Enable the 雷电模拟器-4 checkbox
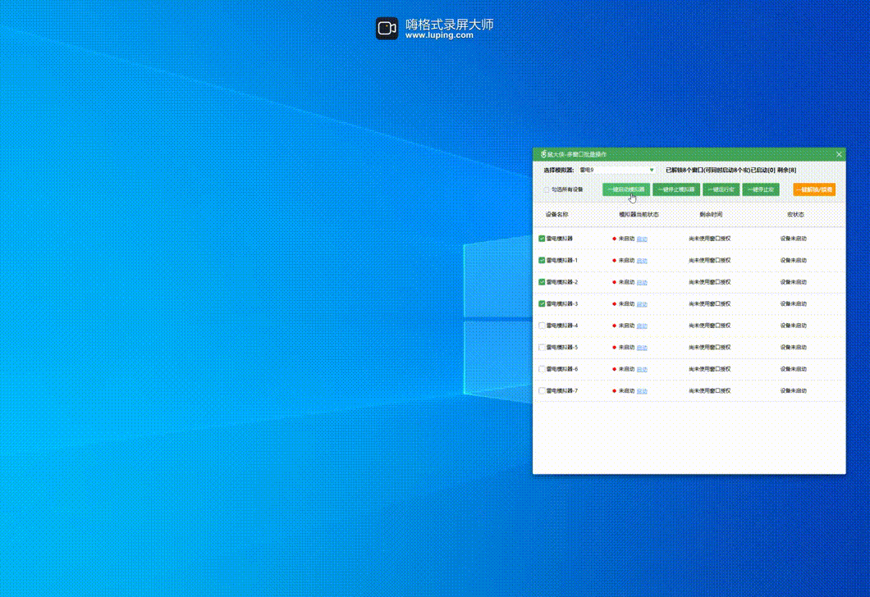The height and width of the screenshot is (597, 870). click(542, 326)
